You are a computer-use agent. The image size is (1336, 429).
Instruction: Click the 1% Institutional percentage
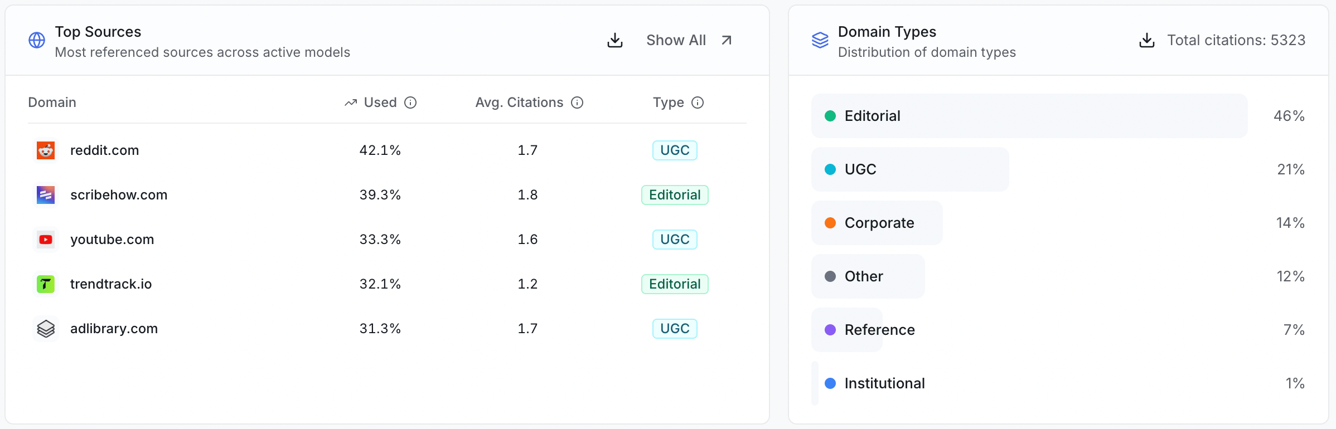tap(1295, 383)
